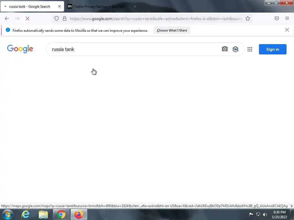Switch to Firefox Privacy Notice tab
The width and height of the screenshot is (294, 220).
(96, 7)
